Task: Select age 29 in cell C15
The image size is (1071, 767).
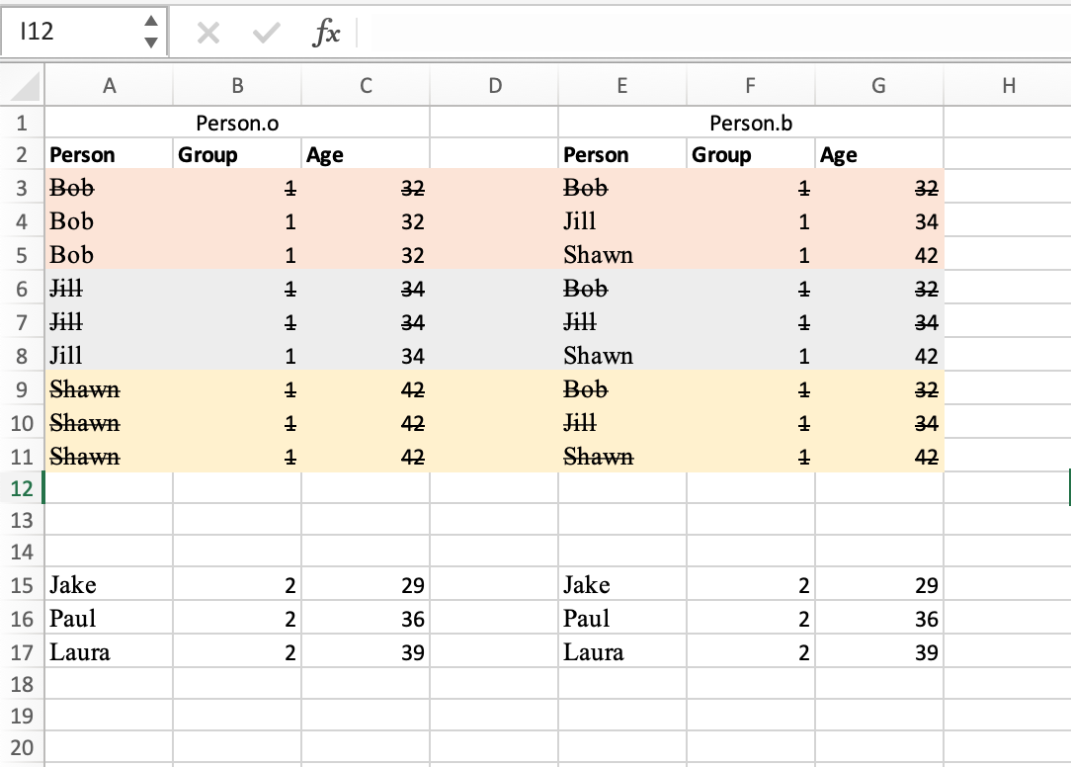Action: coord(366,584)
